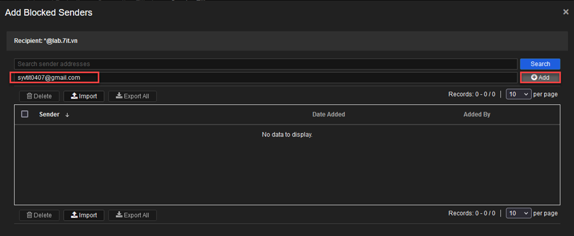Click the bottom Import button
Viewport: 574px width, 236px height.
[x=84, y=215]
